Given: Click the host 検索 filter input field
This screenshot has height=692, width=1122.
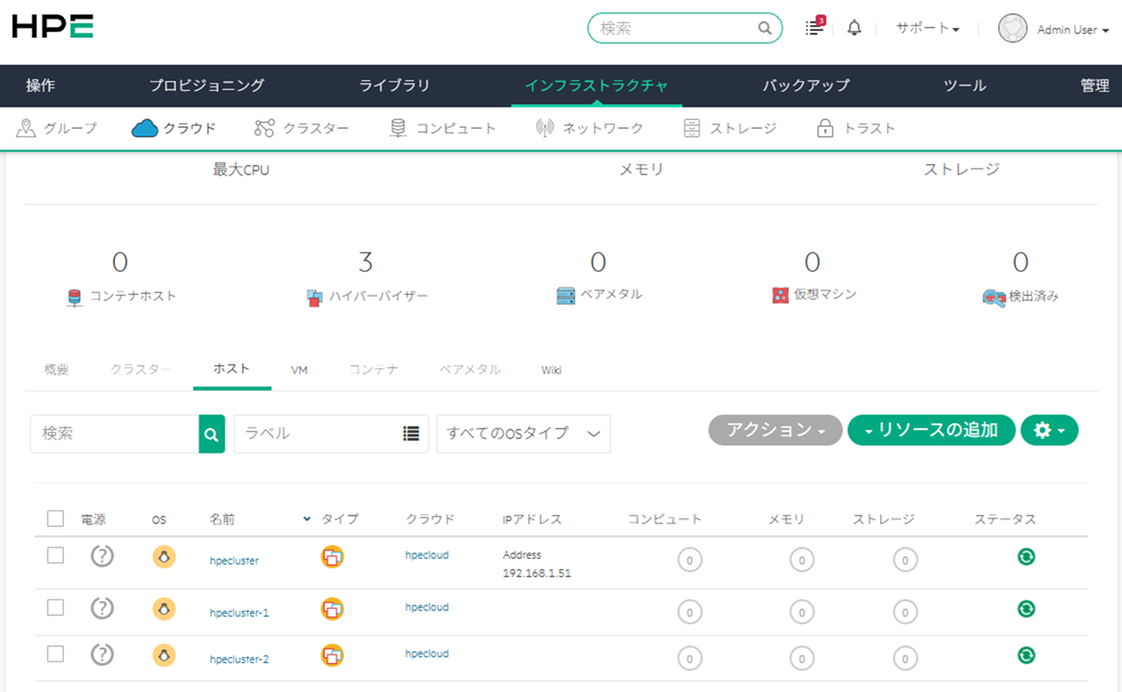Looking at the screenshot, I should 115,434.
